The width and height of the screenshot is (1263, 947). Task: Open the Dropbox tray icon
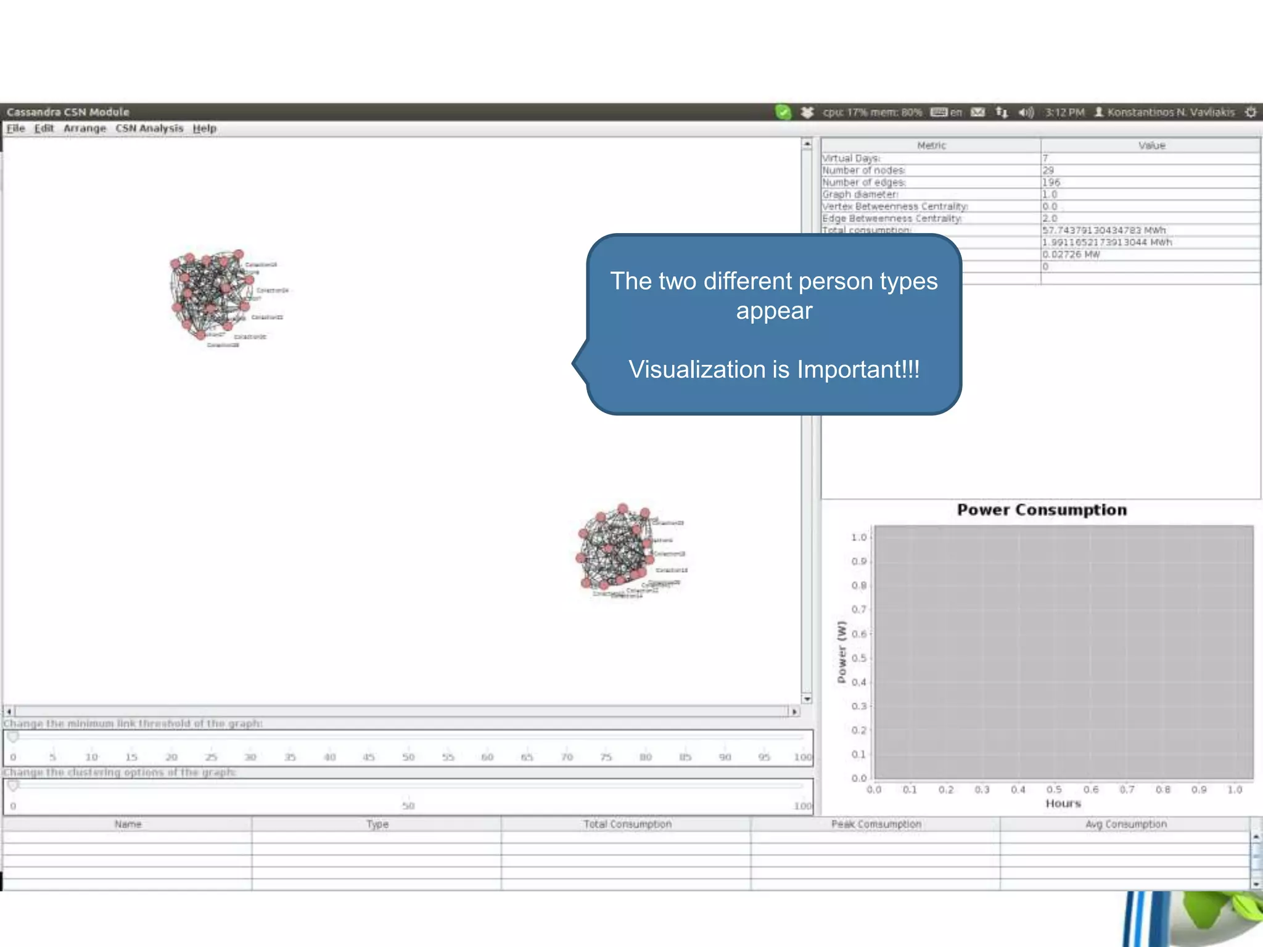807,112
